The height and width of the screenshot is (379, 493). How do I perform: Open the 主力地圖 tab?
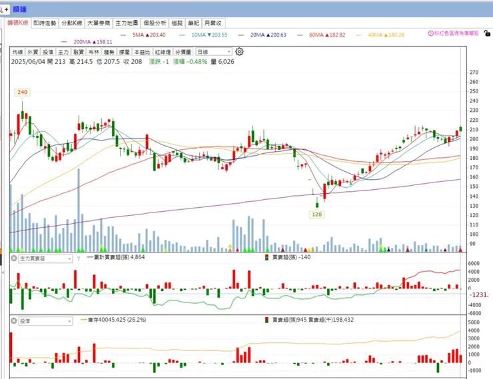[127, 23]
